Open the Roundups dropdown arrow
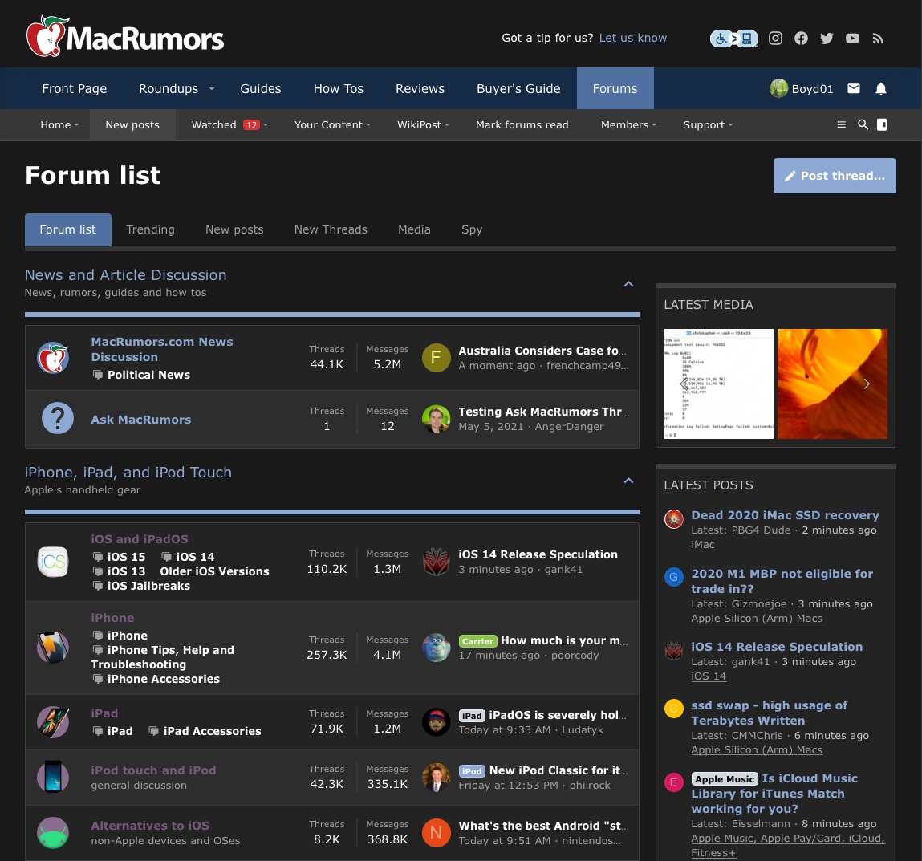This screenshot has width=922, height=861. 212,89
